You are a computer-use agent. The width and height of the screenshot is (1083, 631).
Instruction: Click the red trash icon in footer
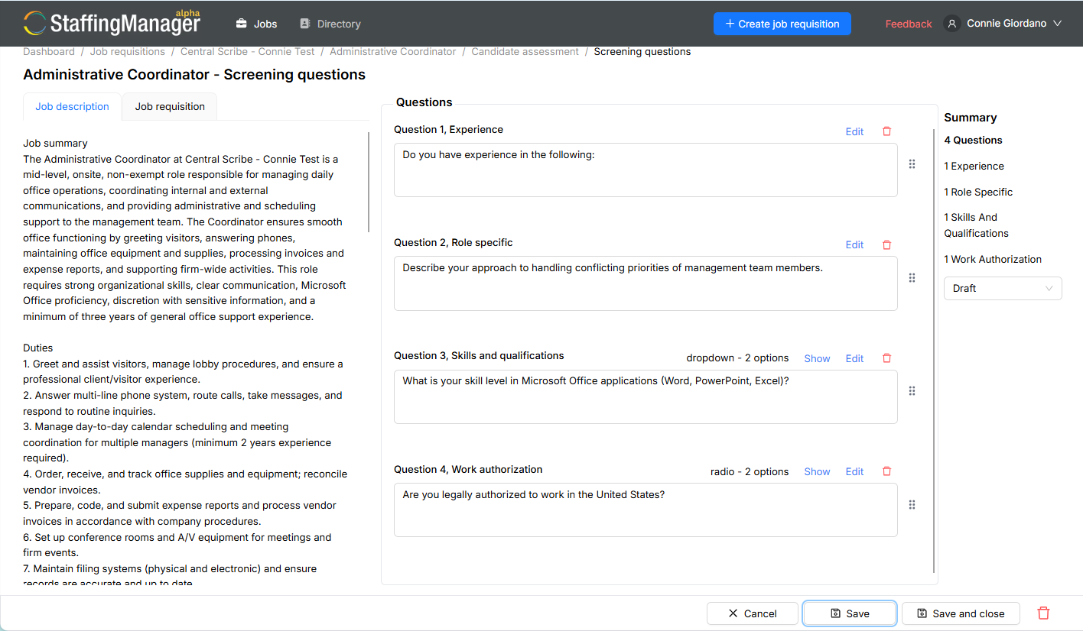click(1043, 613)
